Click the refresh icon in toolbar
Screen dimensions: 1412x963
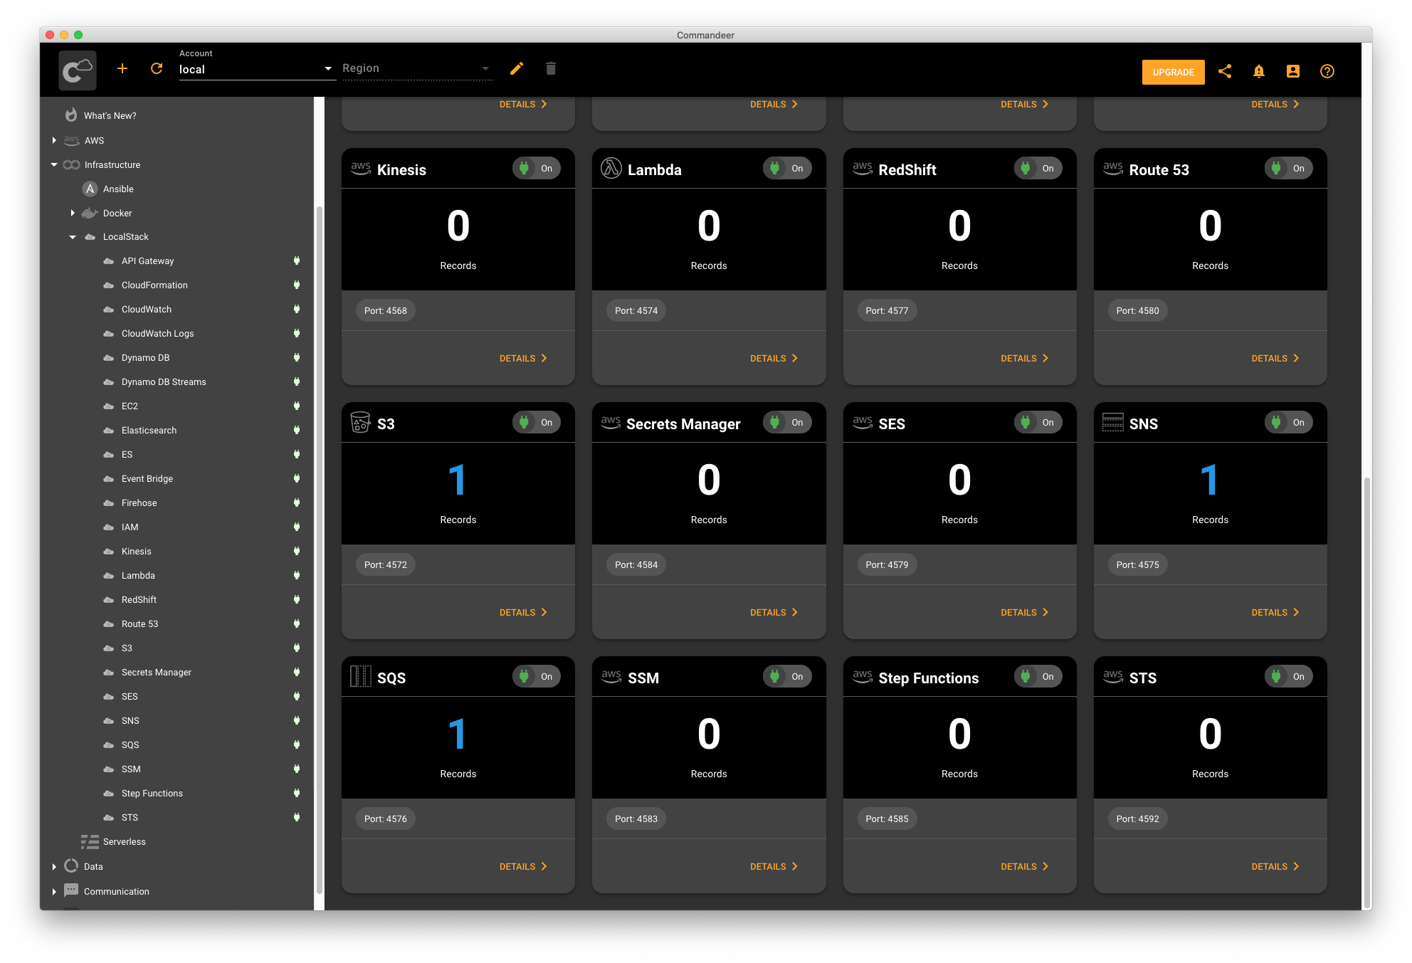click(157, 68)
